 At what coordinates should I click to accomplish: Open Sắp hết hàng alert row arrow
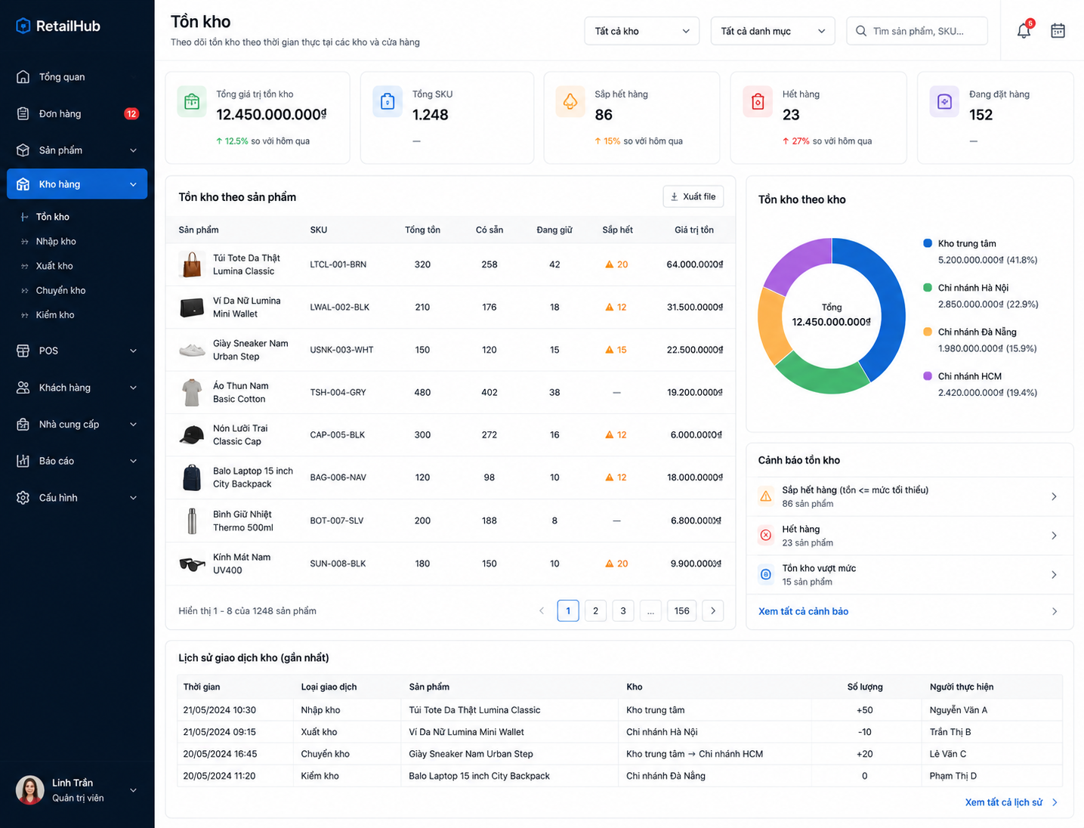pyautogui.click(x=1054, y=496)
